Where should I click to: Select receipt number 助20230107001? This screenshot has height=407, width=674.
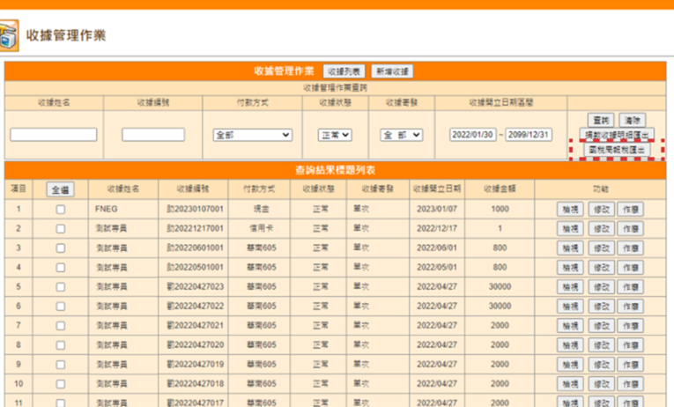[x=195, y=209]
